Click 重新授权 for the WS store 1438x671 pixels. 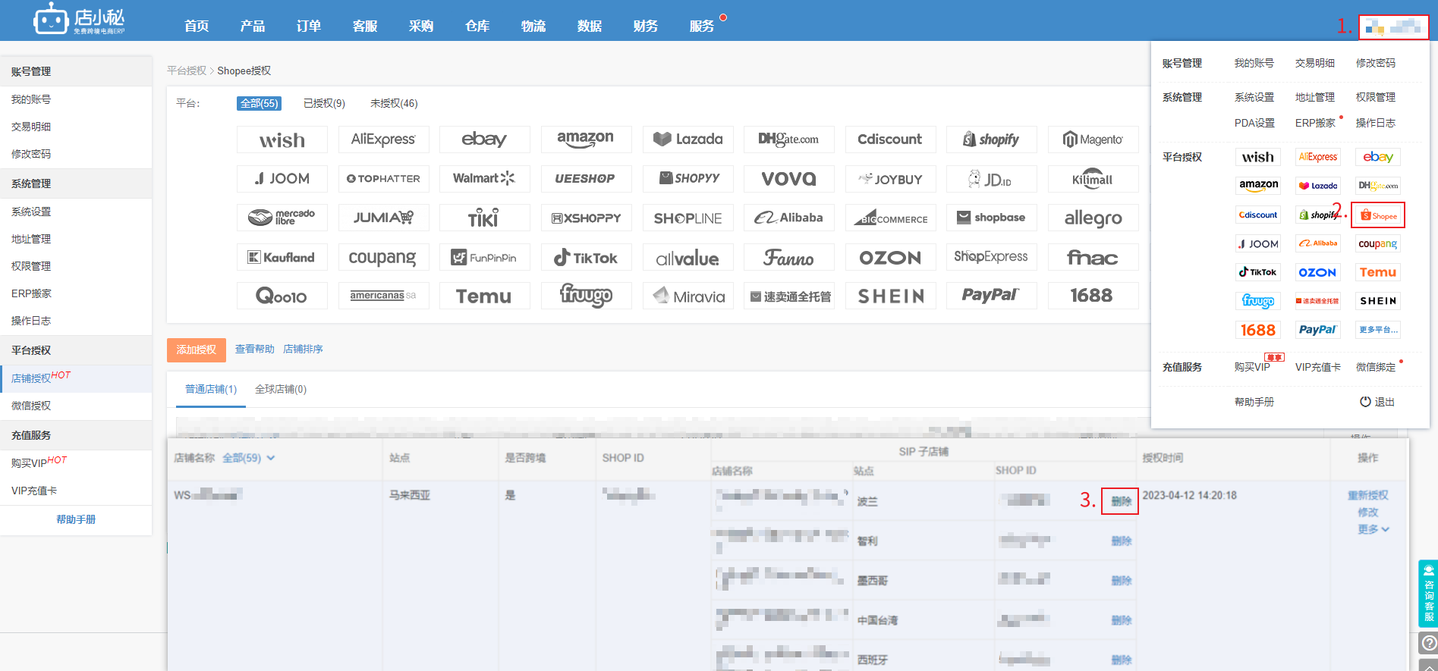(x=1367, y=495)
